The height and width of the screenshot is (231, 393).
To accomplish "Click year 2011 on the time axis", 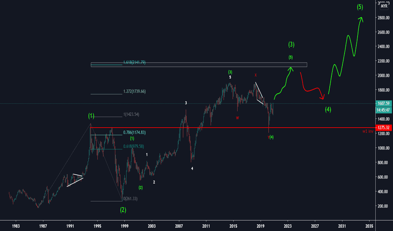I will pos(206,226).
